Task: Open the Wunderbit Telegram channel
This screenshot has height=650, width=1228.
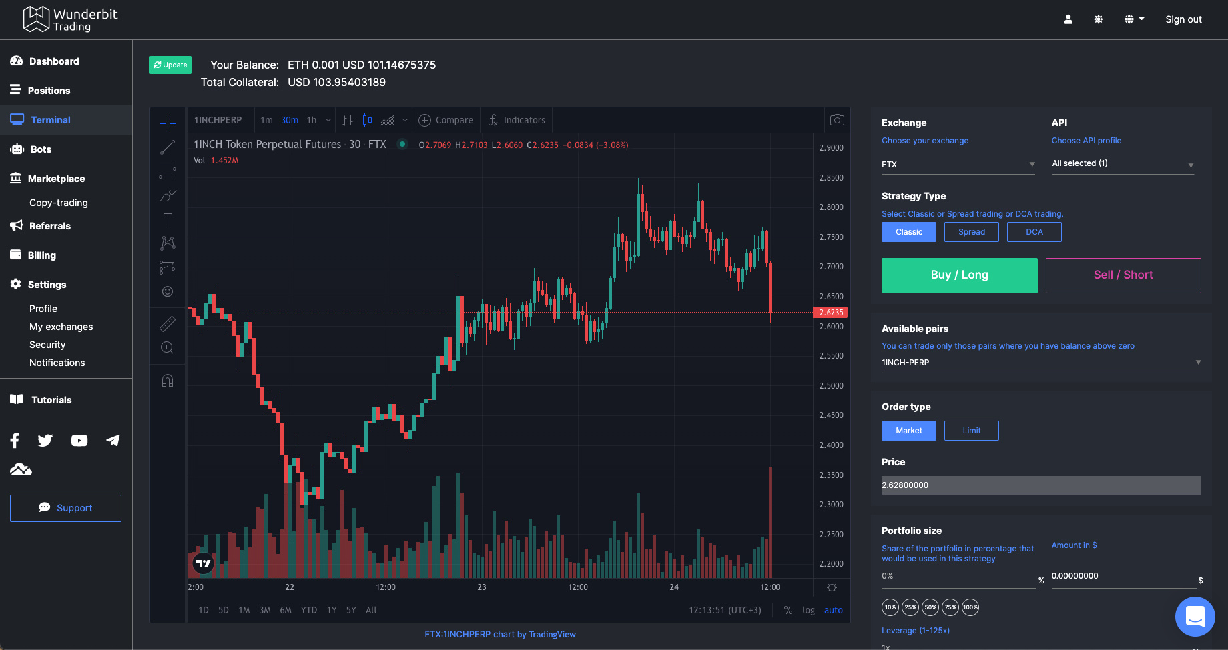Action: 113,440
